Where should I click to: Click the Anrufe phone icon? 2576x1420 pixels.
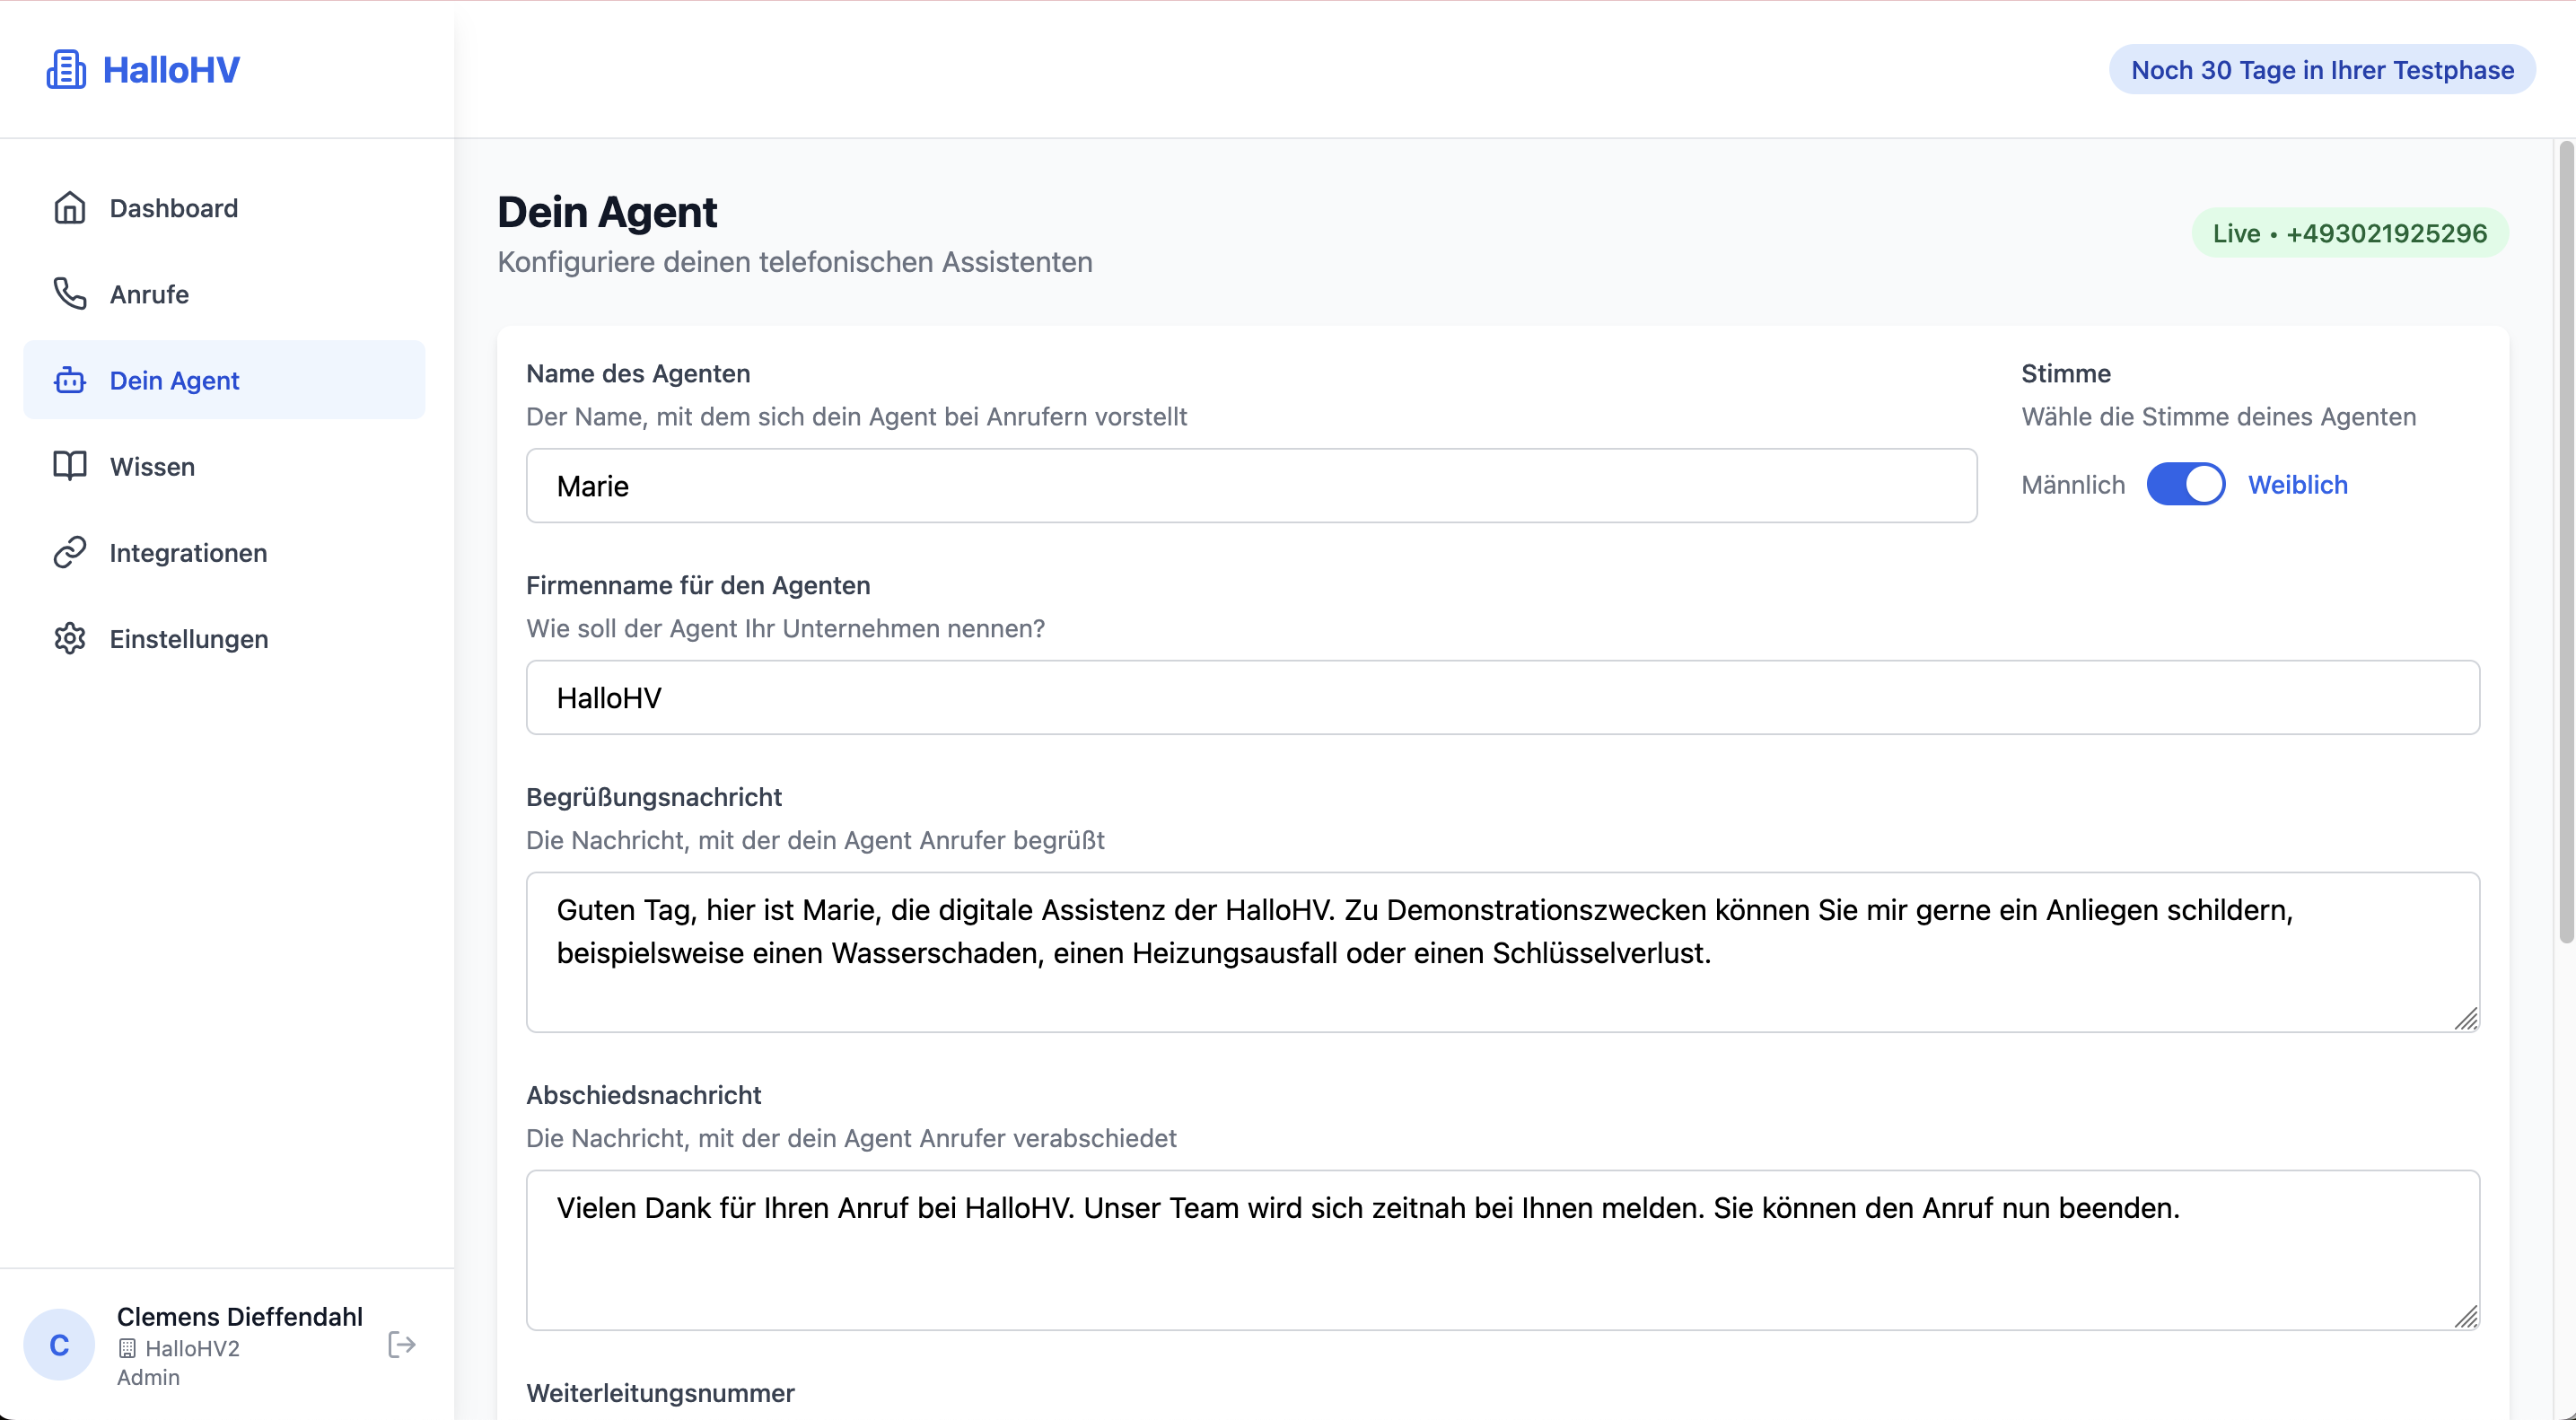click(70, 294)
